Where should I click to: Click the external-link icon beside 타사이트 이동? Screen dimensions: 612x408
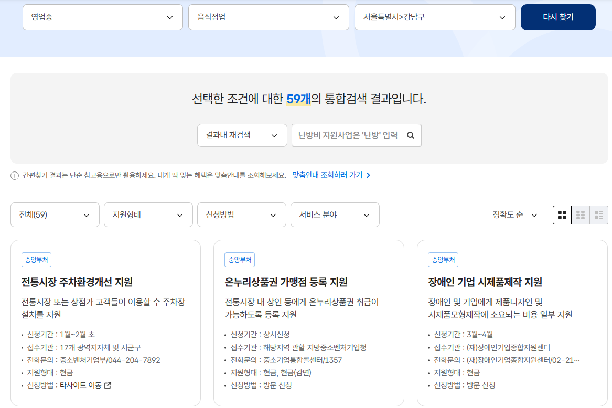pyautogui.click(x=107, y=385)
